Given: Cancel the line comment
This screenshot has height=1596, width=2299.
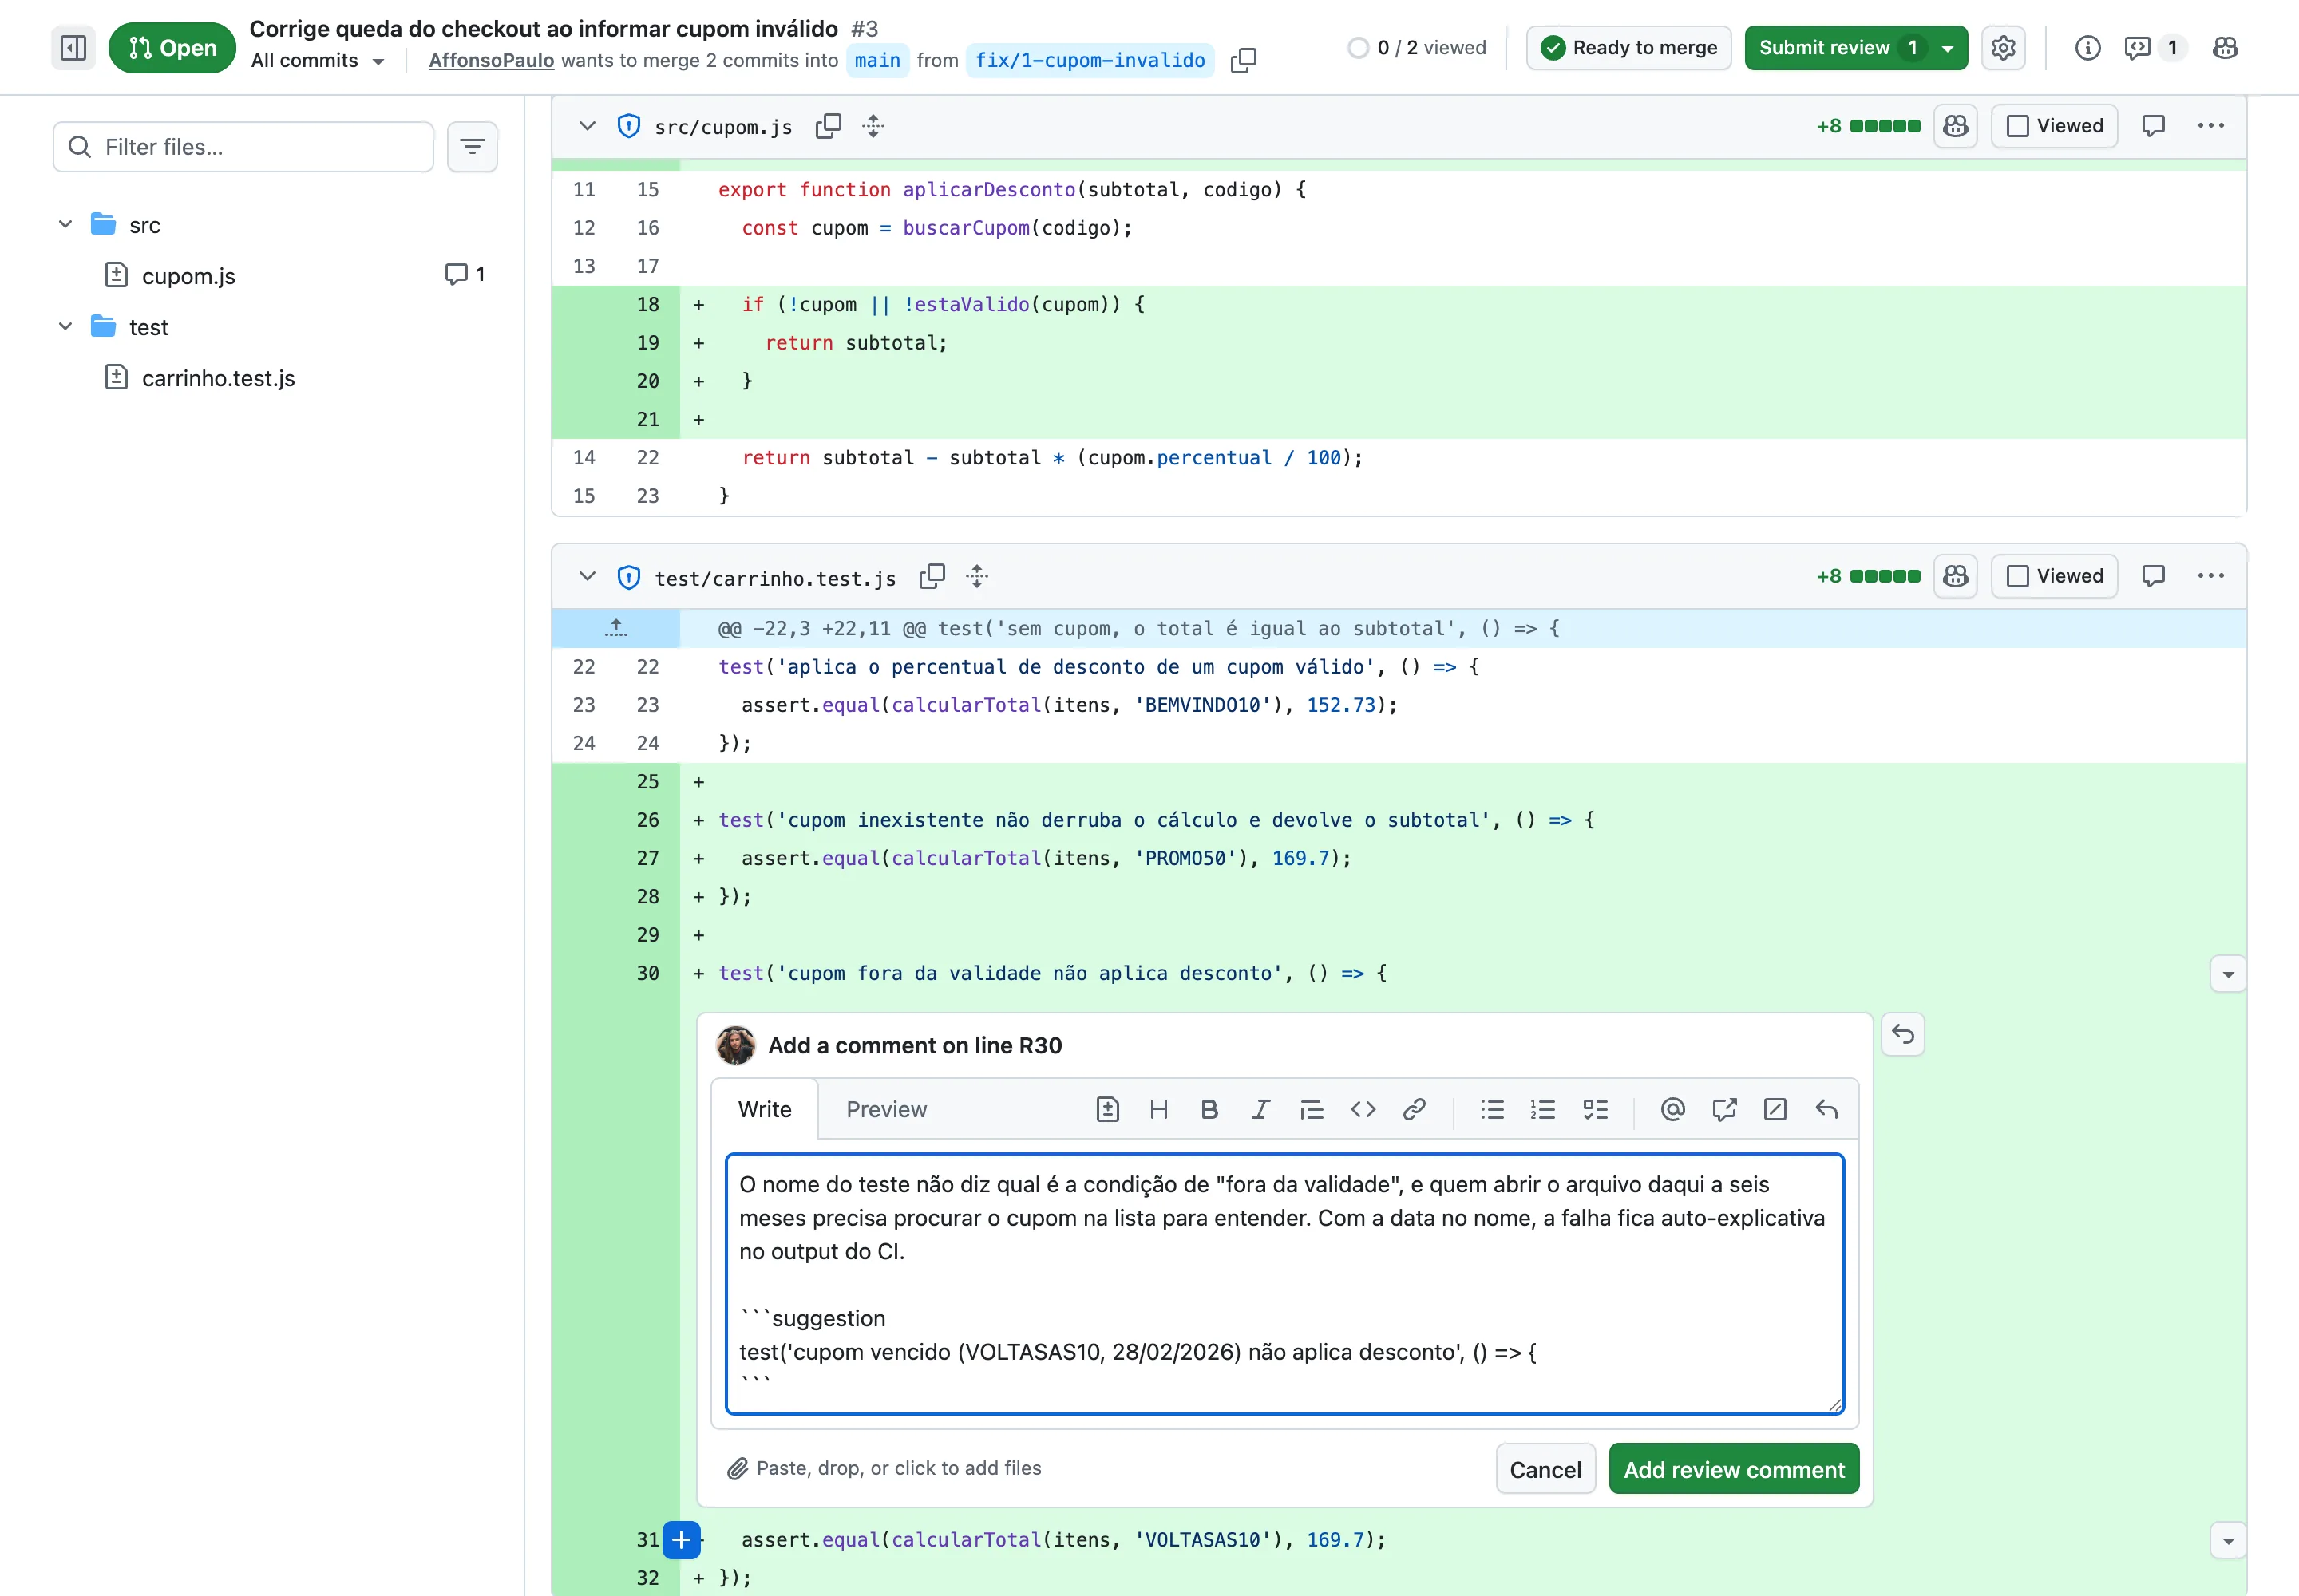Looking at the screenshot, I should point(1545,1469).
